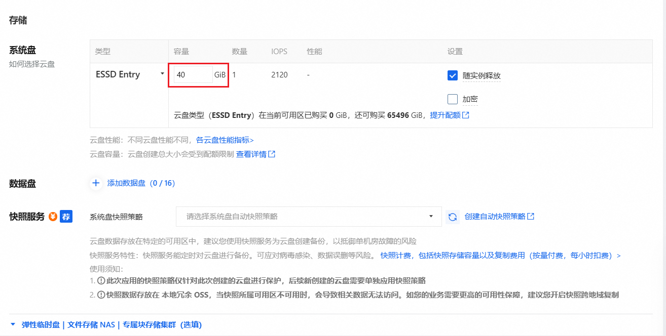Click external-link icon next to 查看详情
The image size is (666, 336).
[272, 154]
